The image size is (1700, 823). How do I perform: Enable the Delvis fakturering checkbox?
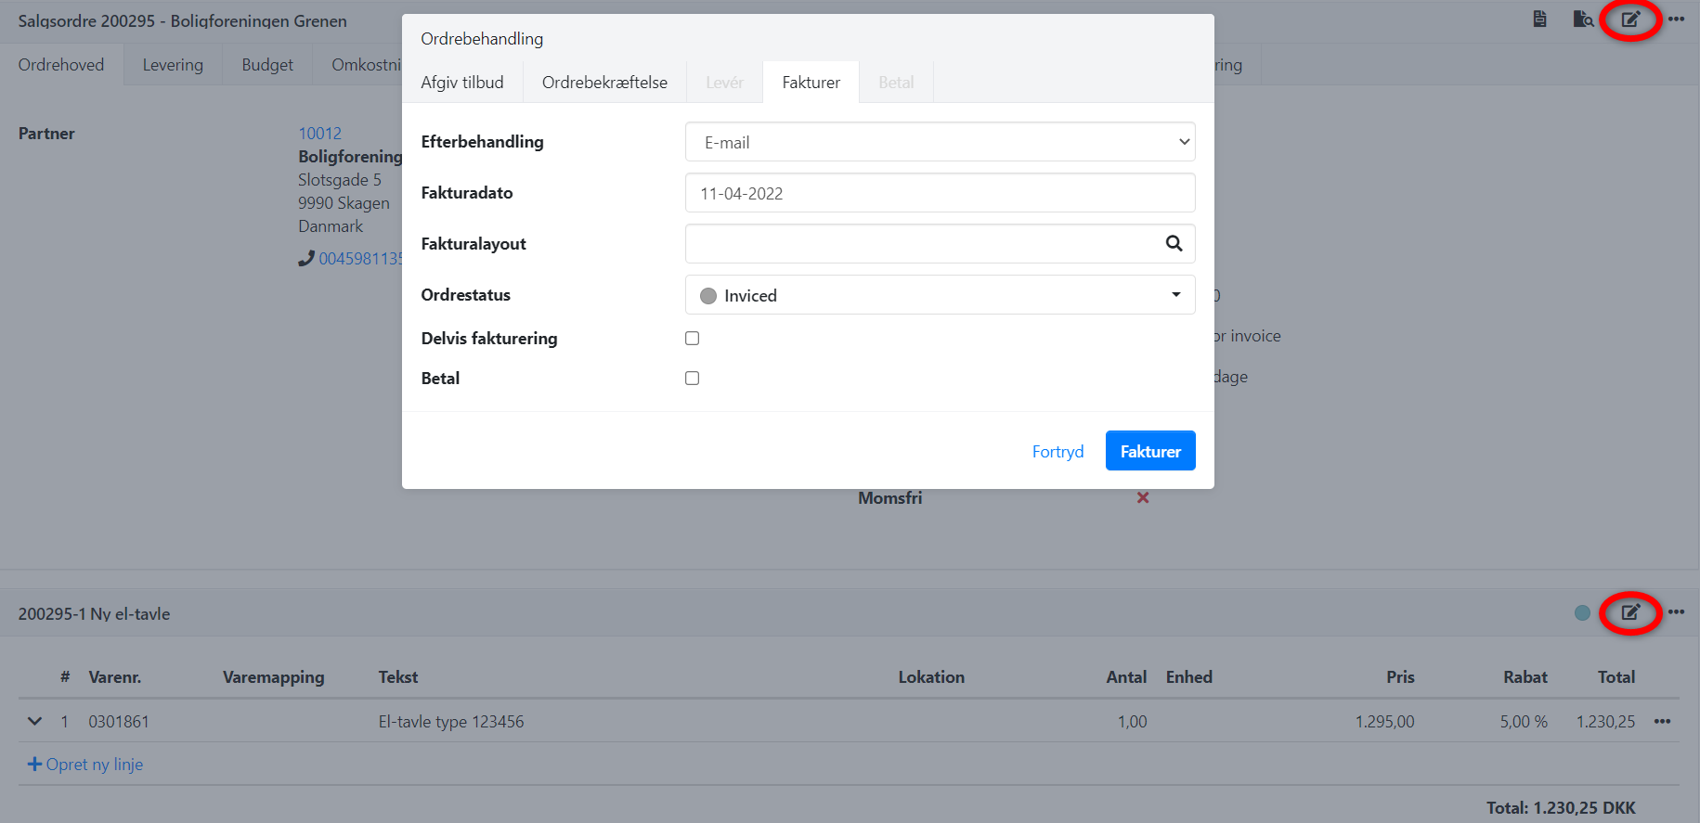[692, 339]
